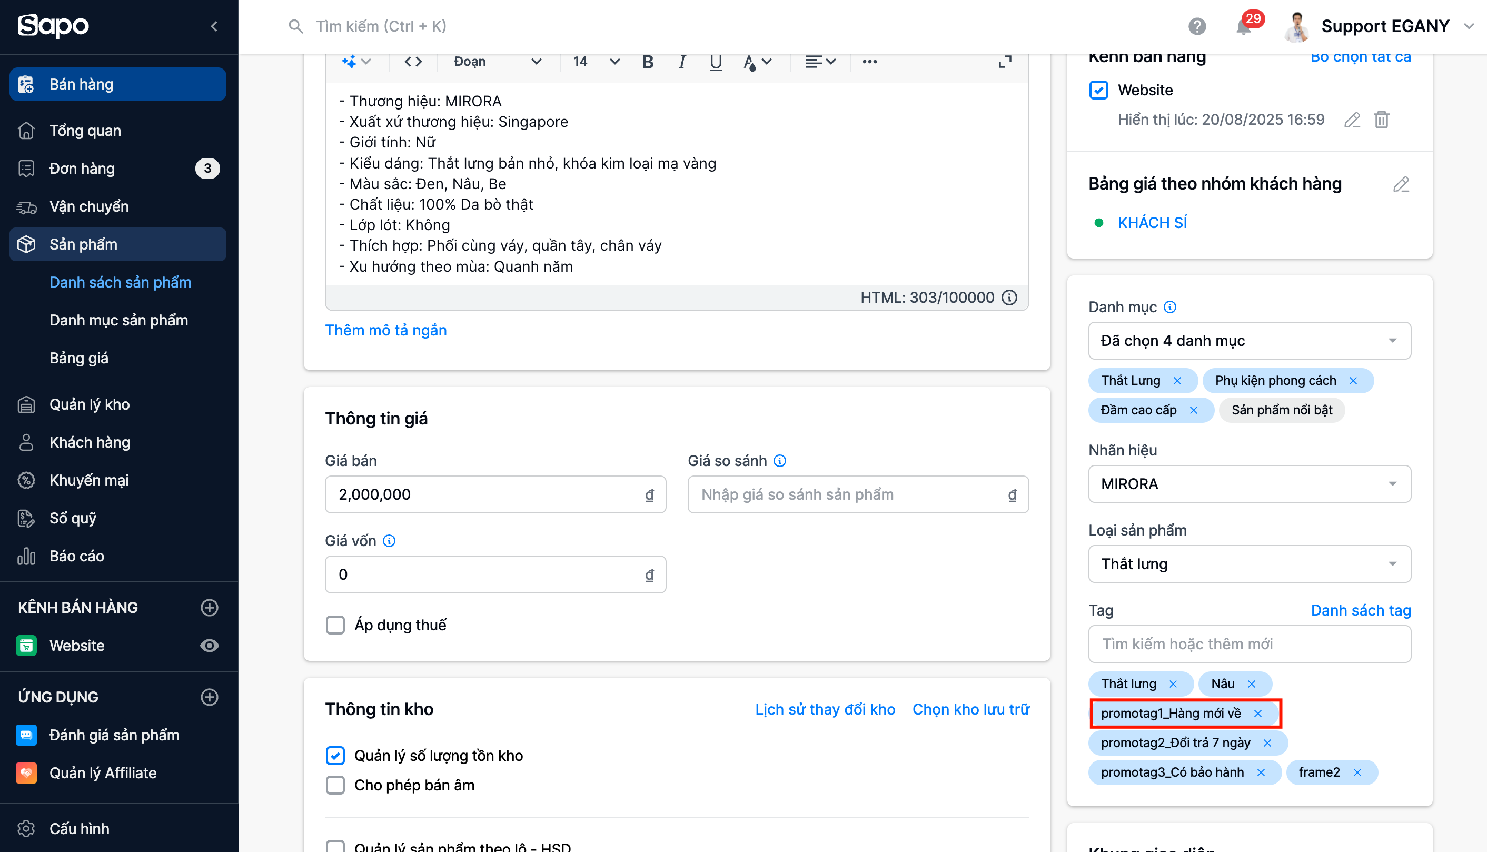This screenshot has width=1487, height=852.
Task: Open Lịch sử thay đổi kho link
Action: point(825,709)
